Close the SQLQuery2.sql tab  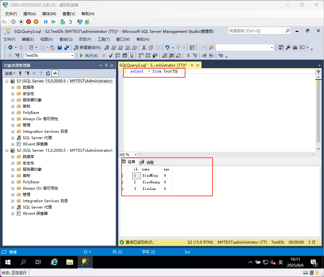[x=198, y=65]
